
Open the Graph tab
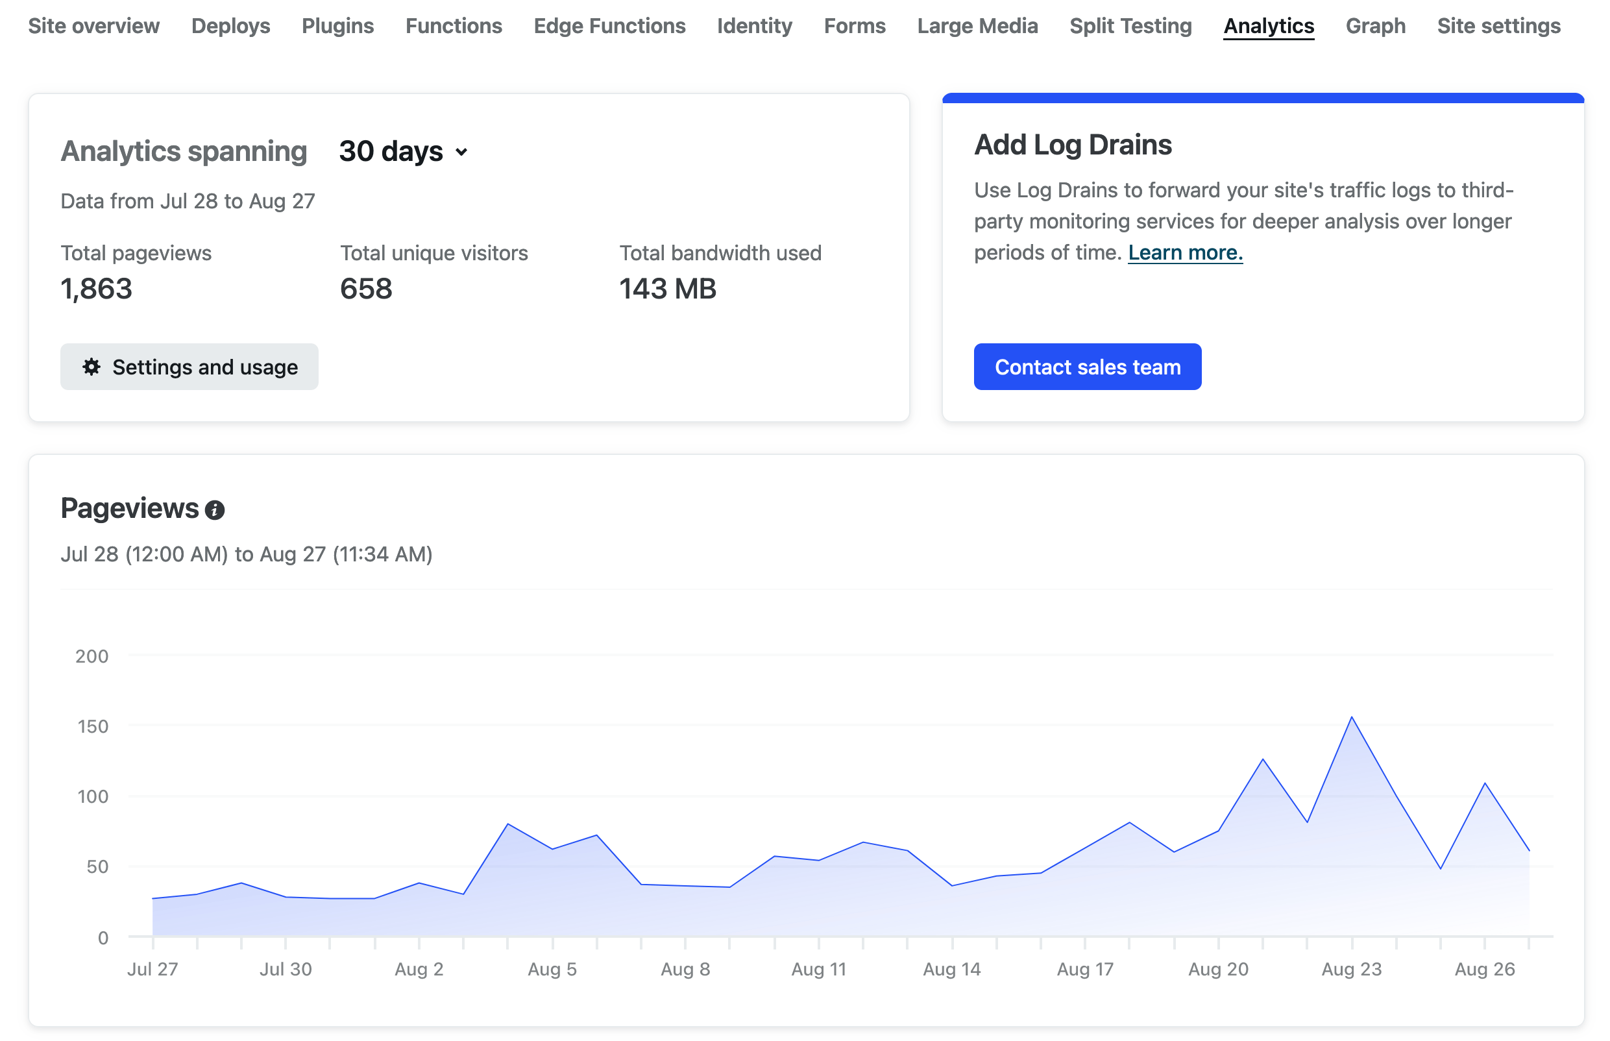[x=1375, y=26]
